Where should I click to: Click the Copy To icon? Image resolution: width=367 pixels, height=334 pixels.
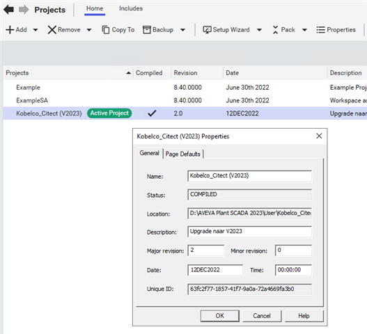coord(106,30)
